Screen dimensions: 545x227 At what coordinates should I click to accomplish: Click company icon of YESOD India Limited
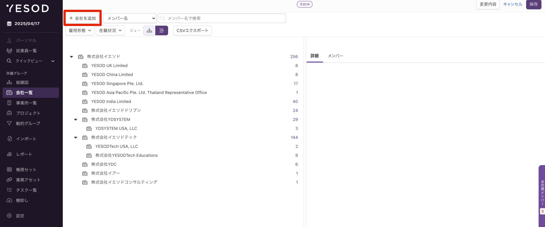click(85, 102)
